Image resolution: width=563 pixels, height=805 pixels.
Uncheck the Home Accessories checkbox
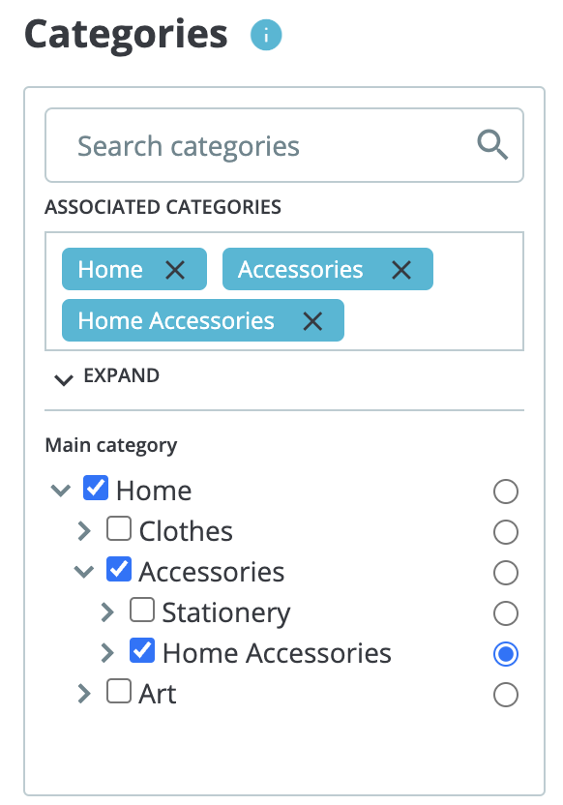pyautogui.click(x=141, y=651)
